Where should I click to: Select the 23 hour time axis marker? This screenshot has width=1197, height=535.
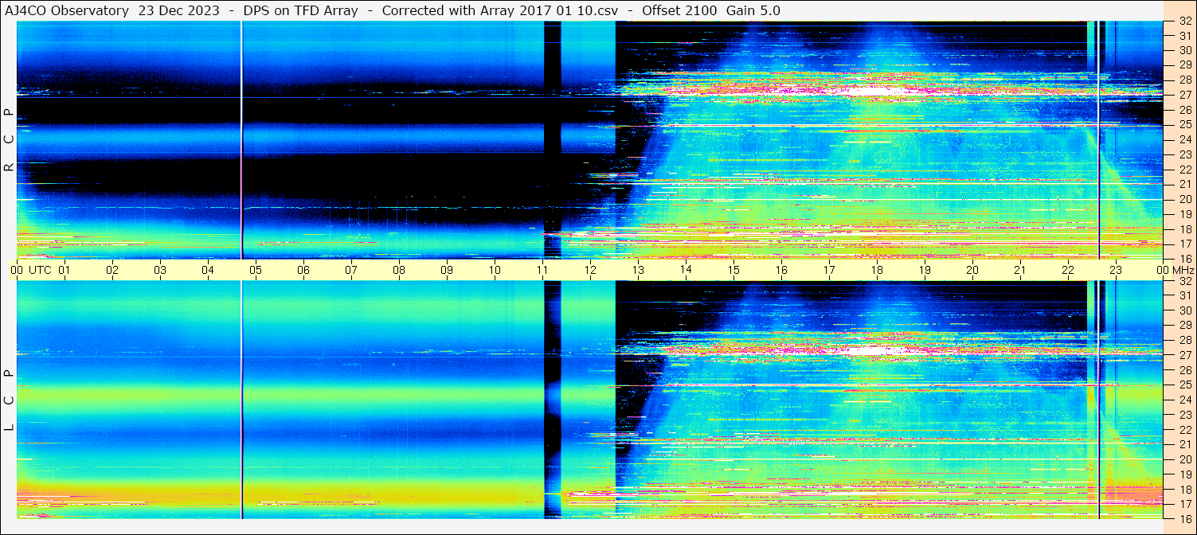tap(1116, 270)
